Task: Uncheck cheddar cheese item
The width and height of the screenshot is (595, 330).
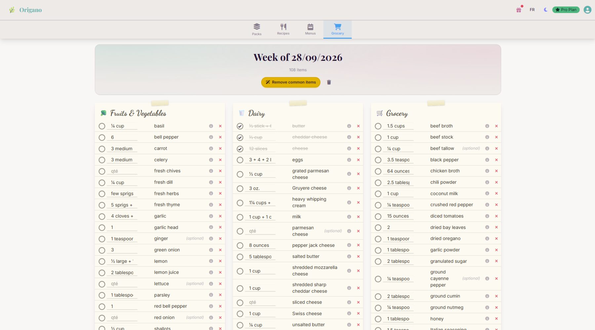Action: tap(240, 137)
